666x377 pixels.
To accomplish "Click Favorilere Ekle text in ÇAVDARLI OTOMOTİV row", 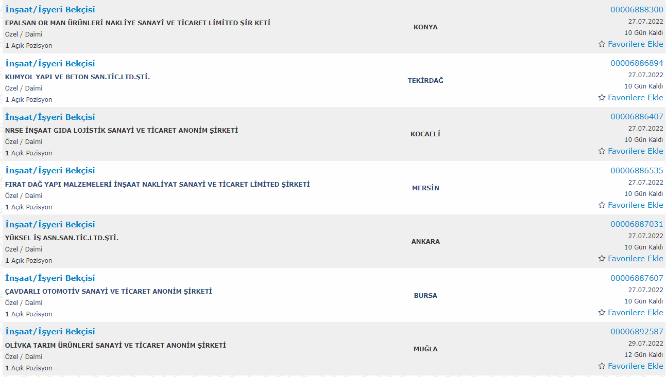I will (x=636, y=313).
